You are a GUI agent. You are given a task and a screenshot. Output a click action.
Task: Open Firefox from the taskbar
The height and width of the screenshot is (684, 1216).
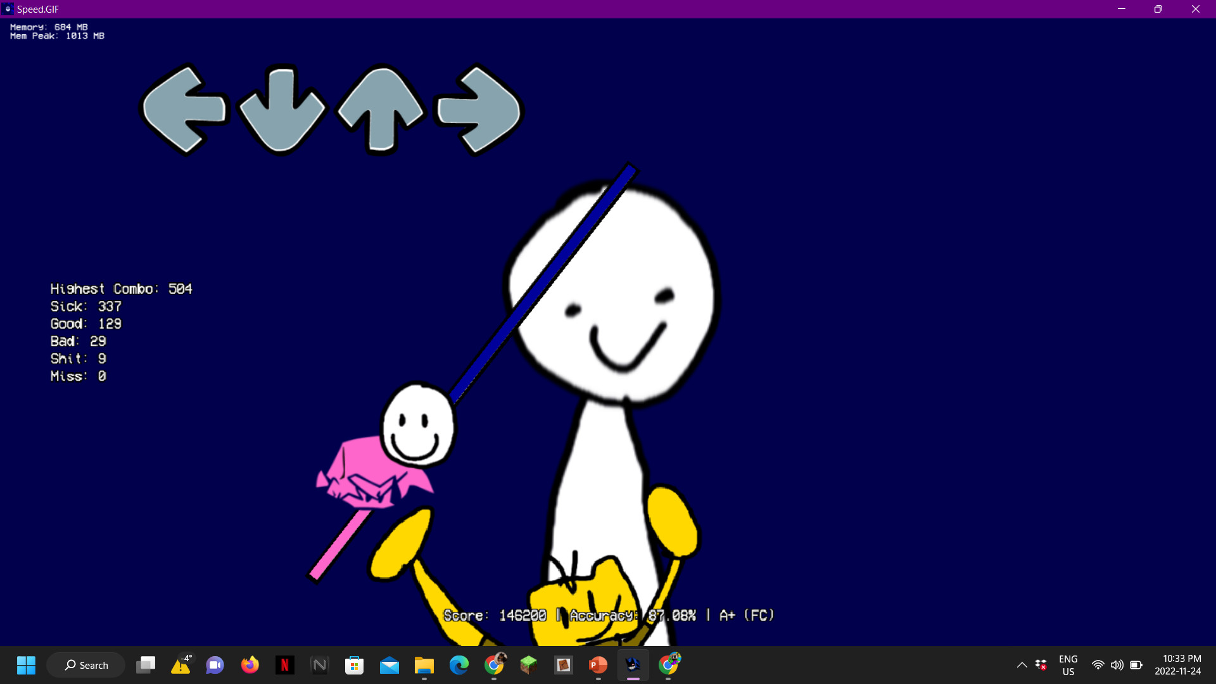[250, 665]
